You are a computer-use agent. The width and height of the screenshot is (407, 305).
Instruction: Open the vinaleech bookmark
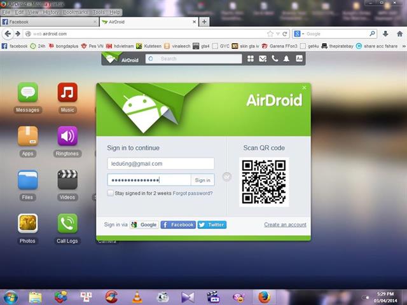click(x=177, y=46)
